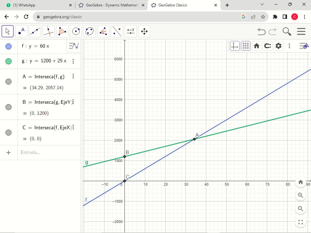Toggle visibility of point A
The image size is (311, 233).
9,82
